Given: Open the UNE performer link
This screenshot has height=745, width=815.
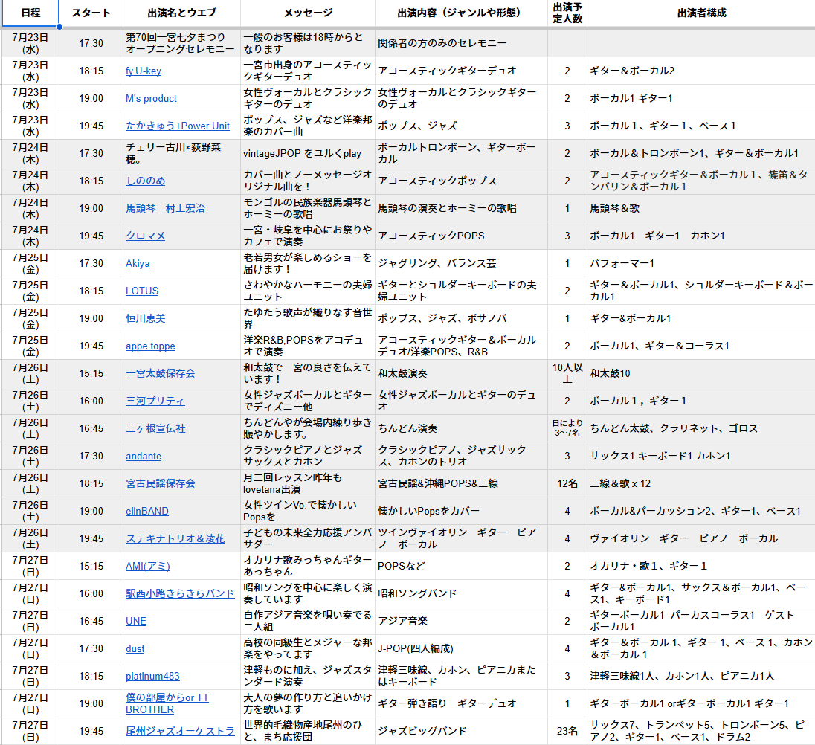Looking at the screenshot, I should pyautogui.click(x=135, y=622).
